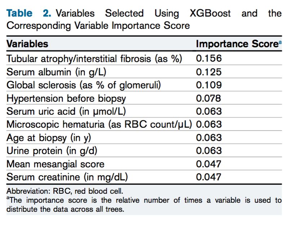The width and height of the screenshot is (292, 228).
Task: Click the Global sclerosis row label
Action: tap(84, 85)
